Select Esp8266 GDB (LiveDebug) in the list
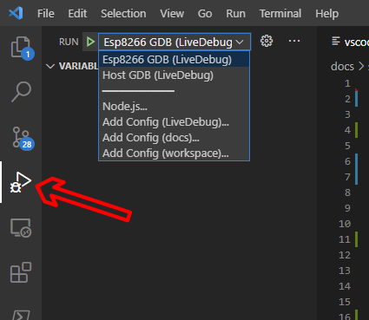This screenshot has height=320, width=369. [174, 60]
